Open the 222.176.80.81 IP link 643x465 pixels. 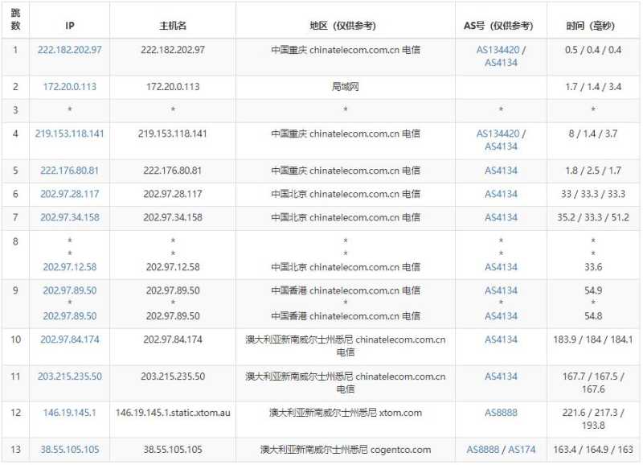click(x=70, y=171)
